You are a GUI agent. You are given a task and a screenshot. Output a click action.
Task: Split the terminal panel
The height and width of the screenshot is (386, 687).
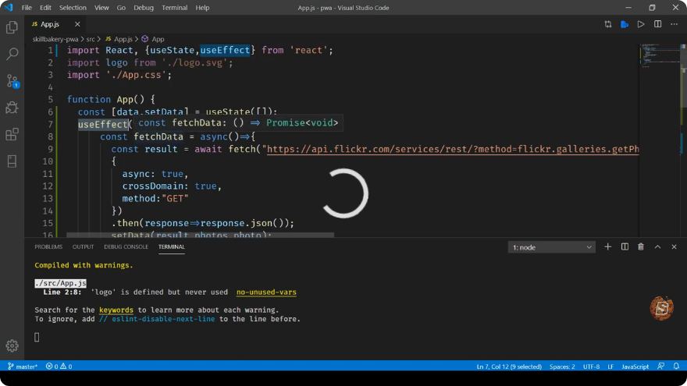[625, 247]
